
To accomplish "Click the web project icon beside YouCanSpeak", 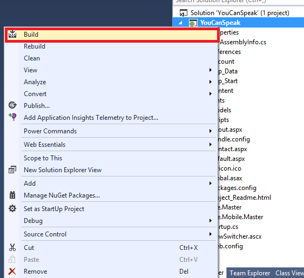I will [x=193, y=23].
